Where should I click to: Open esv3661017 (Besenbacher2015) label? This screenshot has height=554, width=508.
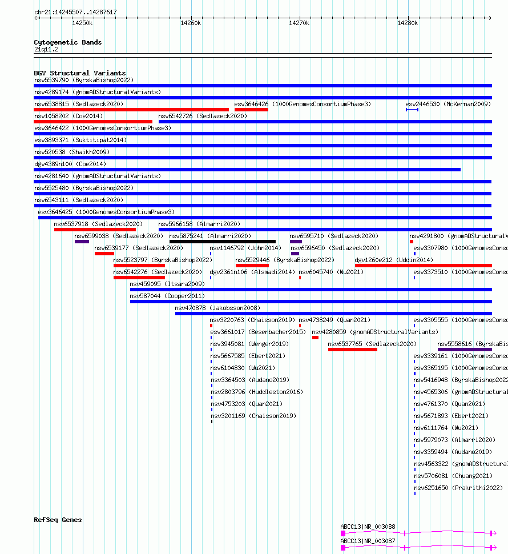click(x=258, y=332)
